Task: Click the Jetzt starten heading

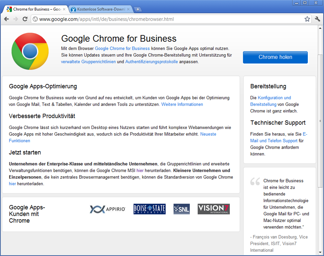Action: coord(25,152)
